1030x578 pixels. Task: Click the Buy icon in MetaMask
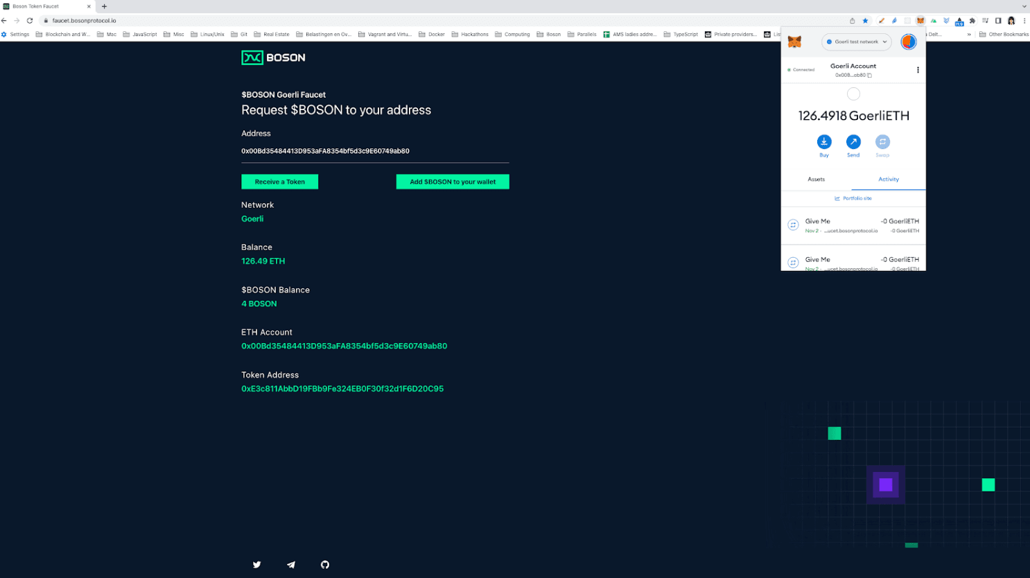823,141
